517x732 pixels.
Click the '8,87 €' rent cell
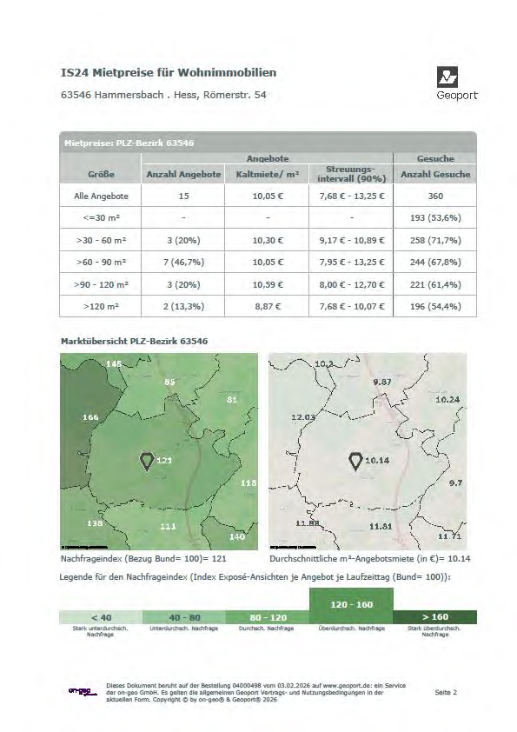click(268, 307)
